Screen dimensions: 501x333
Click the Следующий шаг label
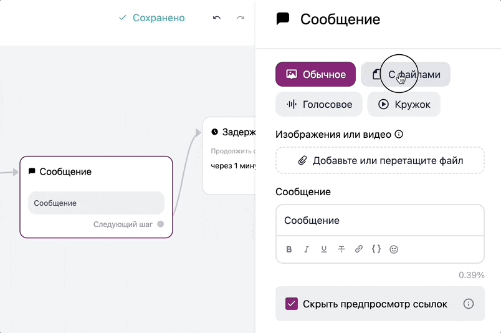(x=123, y=224)
